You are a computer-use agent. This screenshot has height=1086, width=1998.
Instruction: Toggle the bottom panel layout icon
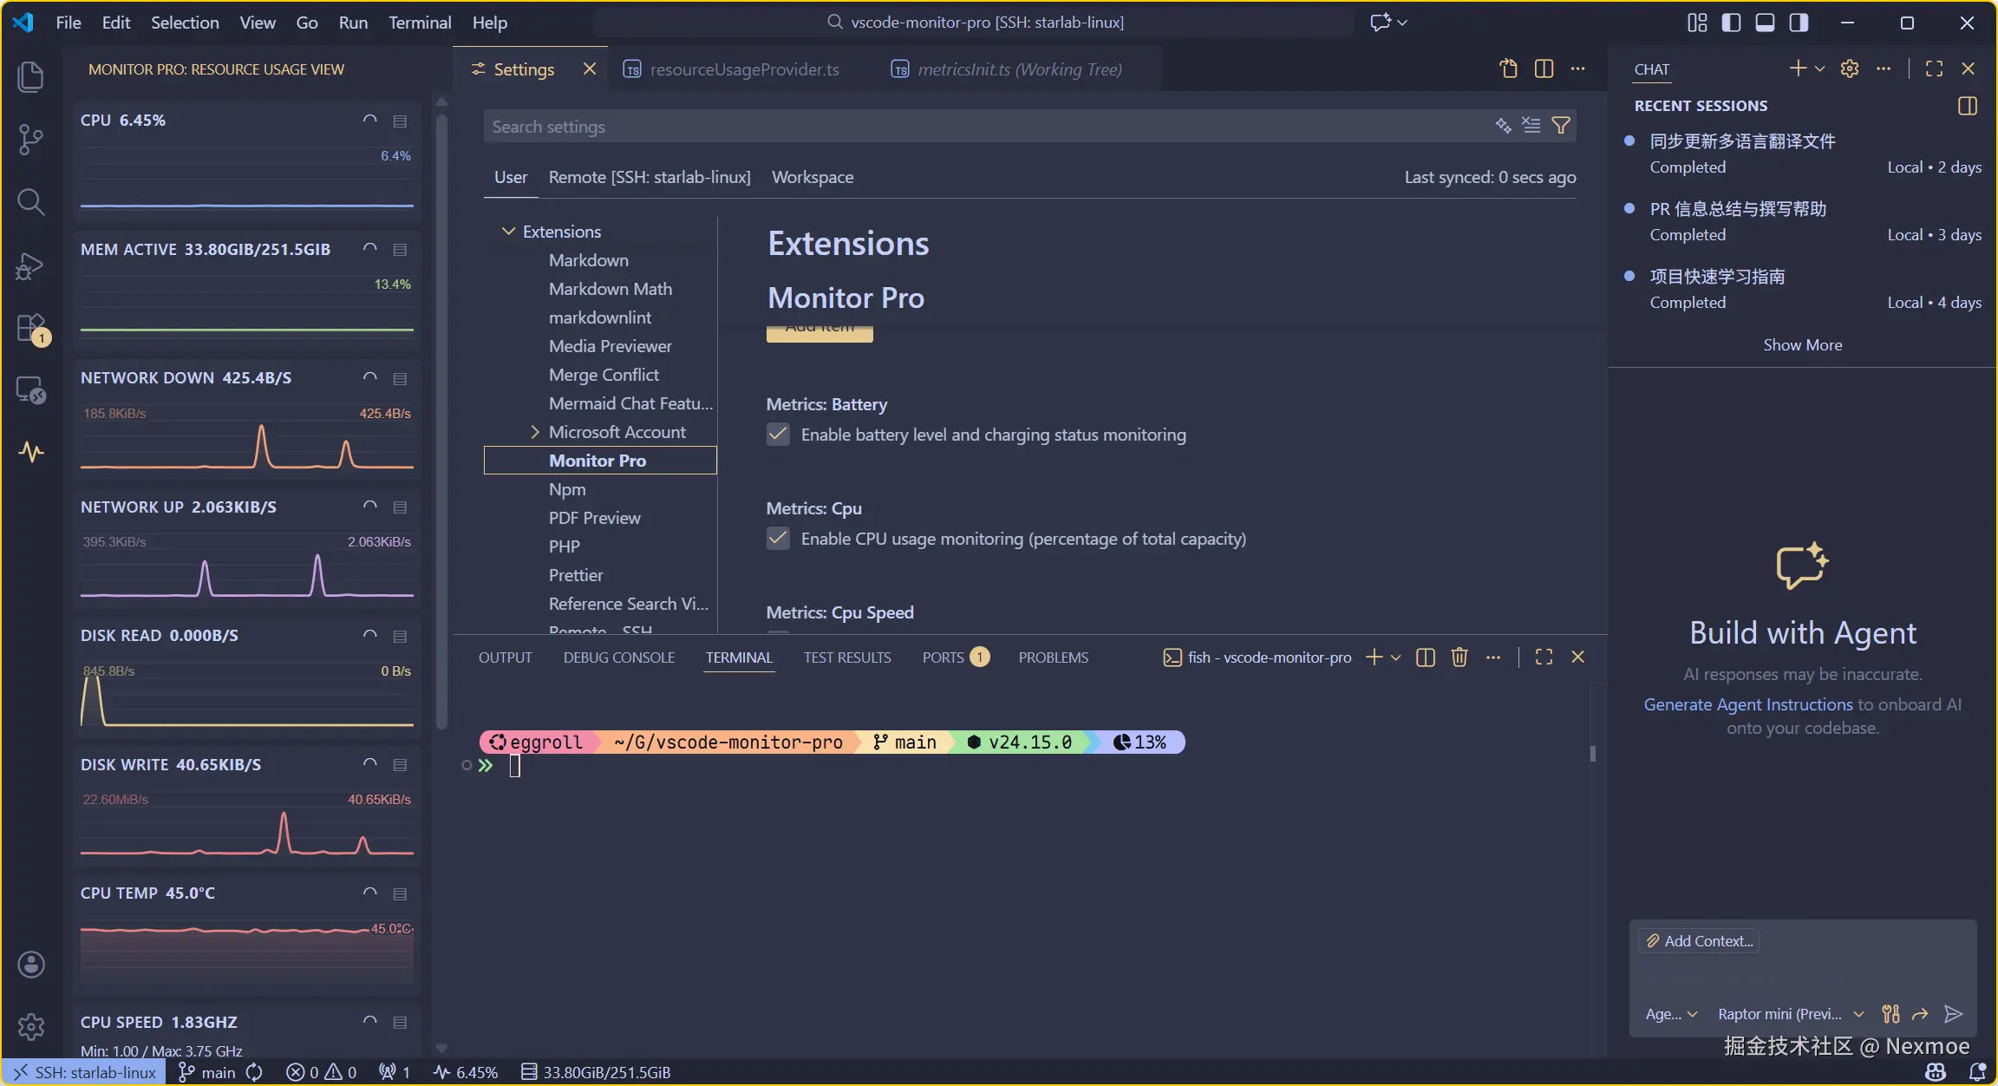[x=1765, y=23]
